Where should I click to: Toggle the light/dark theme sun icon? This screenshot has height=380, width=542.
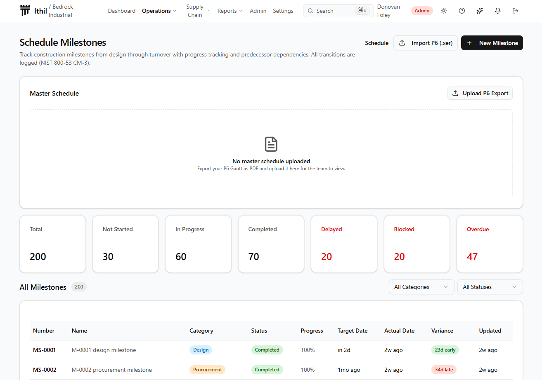444,11
